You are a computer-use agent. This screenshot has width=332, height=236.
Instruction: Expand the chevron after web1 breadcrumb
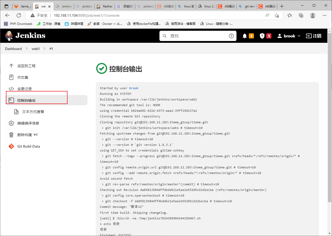(44, 49)
